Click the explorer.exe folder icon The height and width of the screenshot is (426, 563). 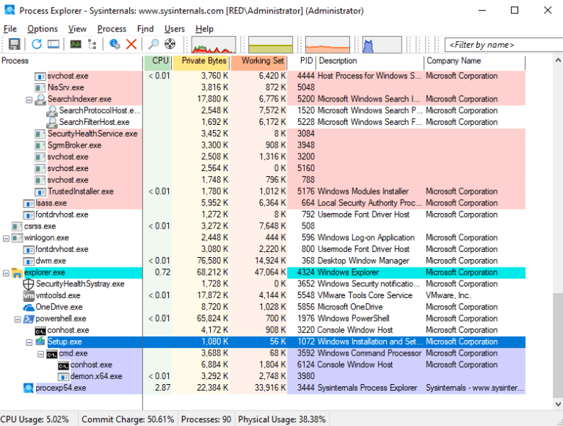click(x=17, y=272)
